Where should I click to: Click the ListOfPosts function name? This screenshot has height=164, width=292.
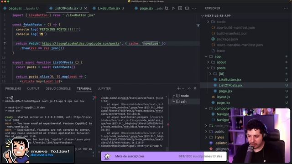coord(63,62)
